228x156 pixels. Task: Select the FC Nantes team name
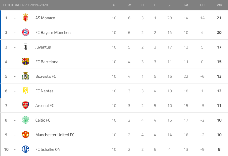(x=44, y=91)
